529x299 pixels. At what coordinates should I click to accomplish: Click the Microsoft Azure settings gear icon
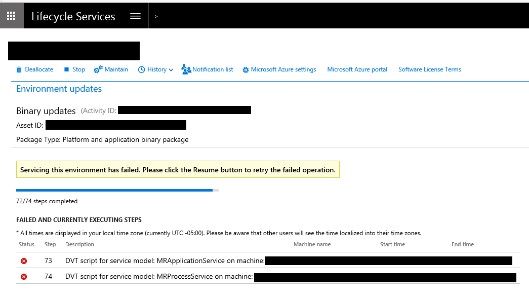pyautogui.click(x=246, y=70)
